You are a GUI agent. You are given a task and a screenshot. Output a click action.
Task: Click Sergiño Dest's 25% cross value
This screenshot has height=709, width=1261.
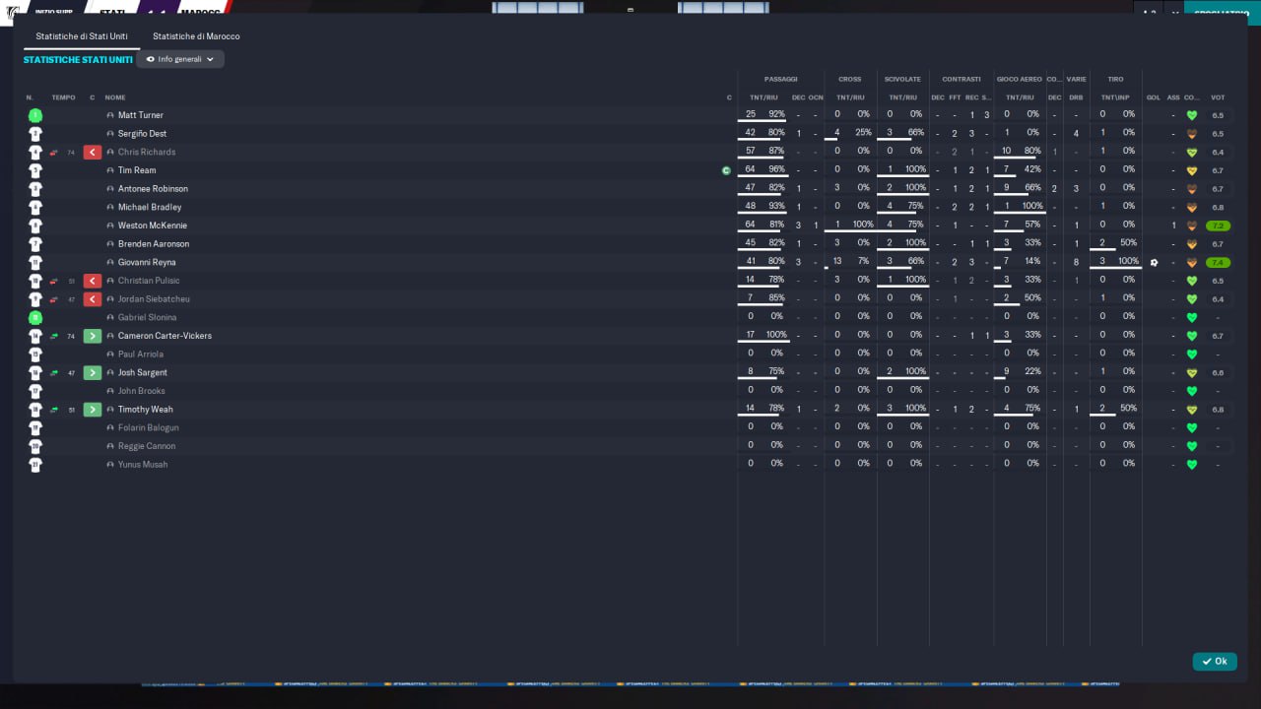click(x=863, y=133)
